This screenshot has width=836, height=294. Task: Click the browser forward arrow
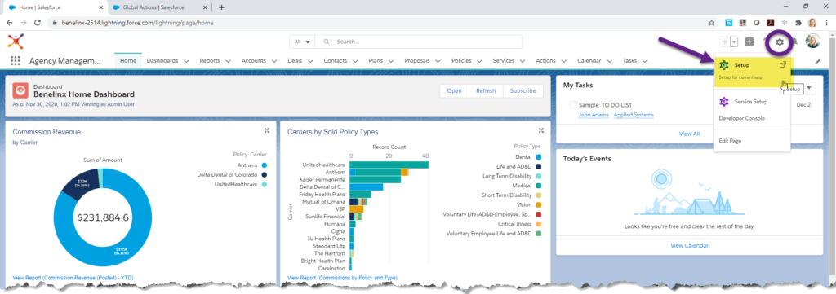pyautogui.click(x=24, y=23)
